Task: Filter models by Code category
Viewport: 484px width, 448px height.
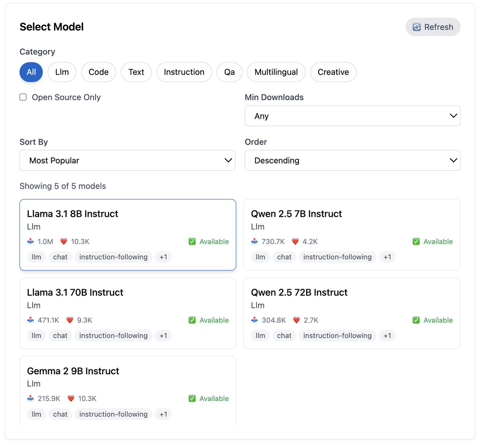Action: pyautogui.click(x=98, y=72)
